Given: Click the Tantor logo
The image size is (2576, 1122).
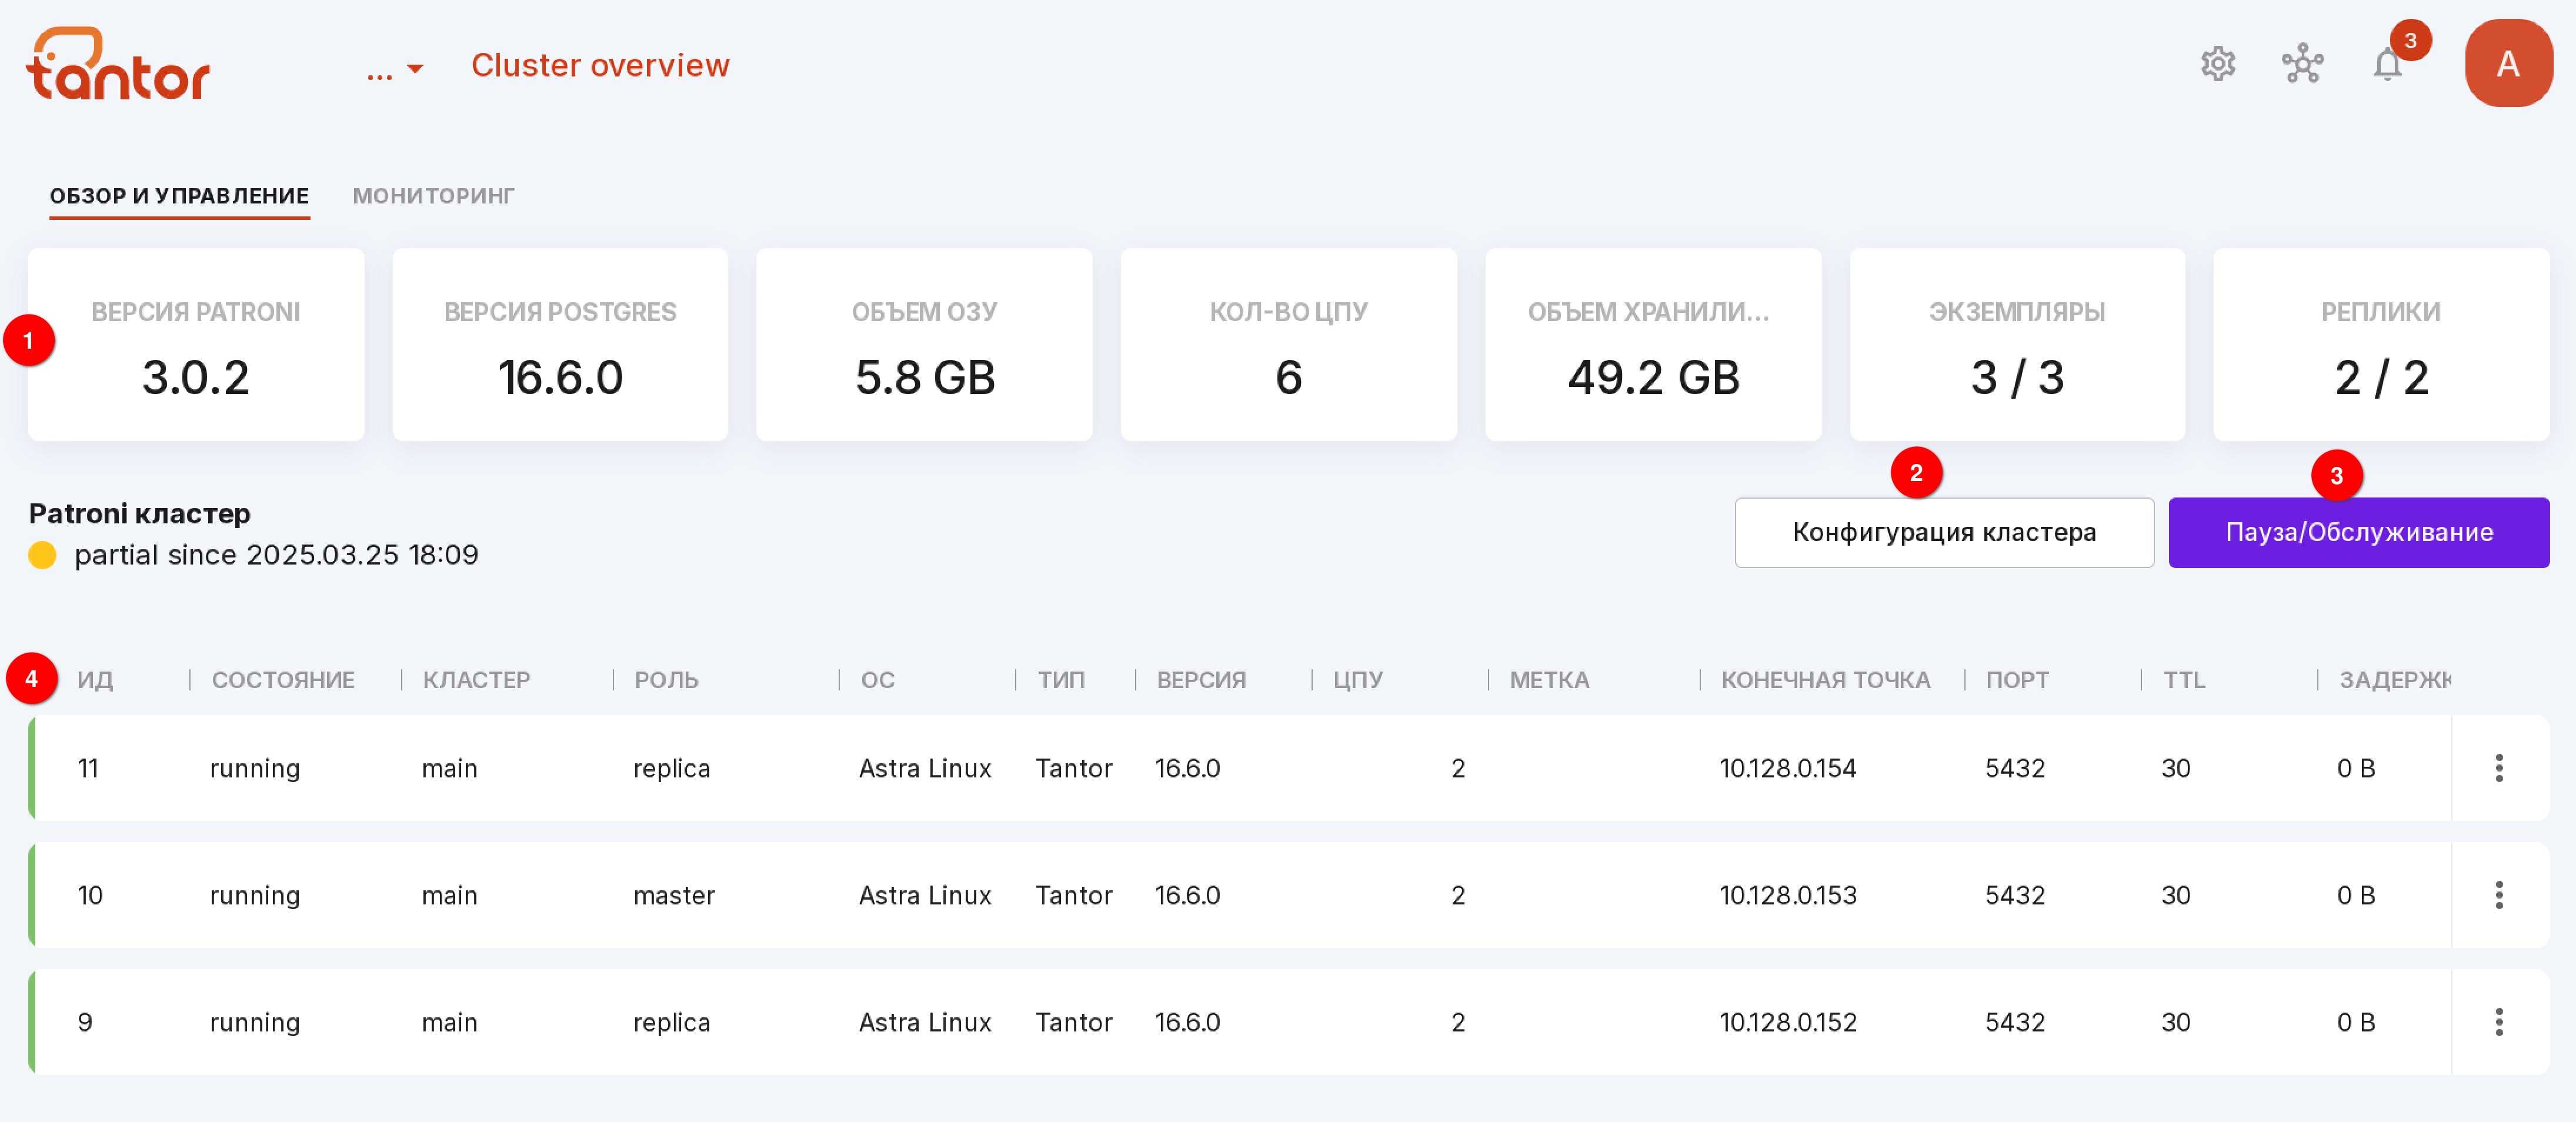Looking at the screenshot, I should pos(118,63).
